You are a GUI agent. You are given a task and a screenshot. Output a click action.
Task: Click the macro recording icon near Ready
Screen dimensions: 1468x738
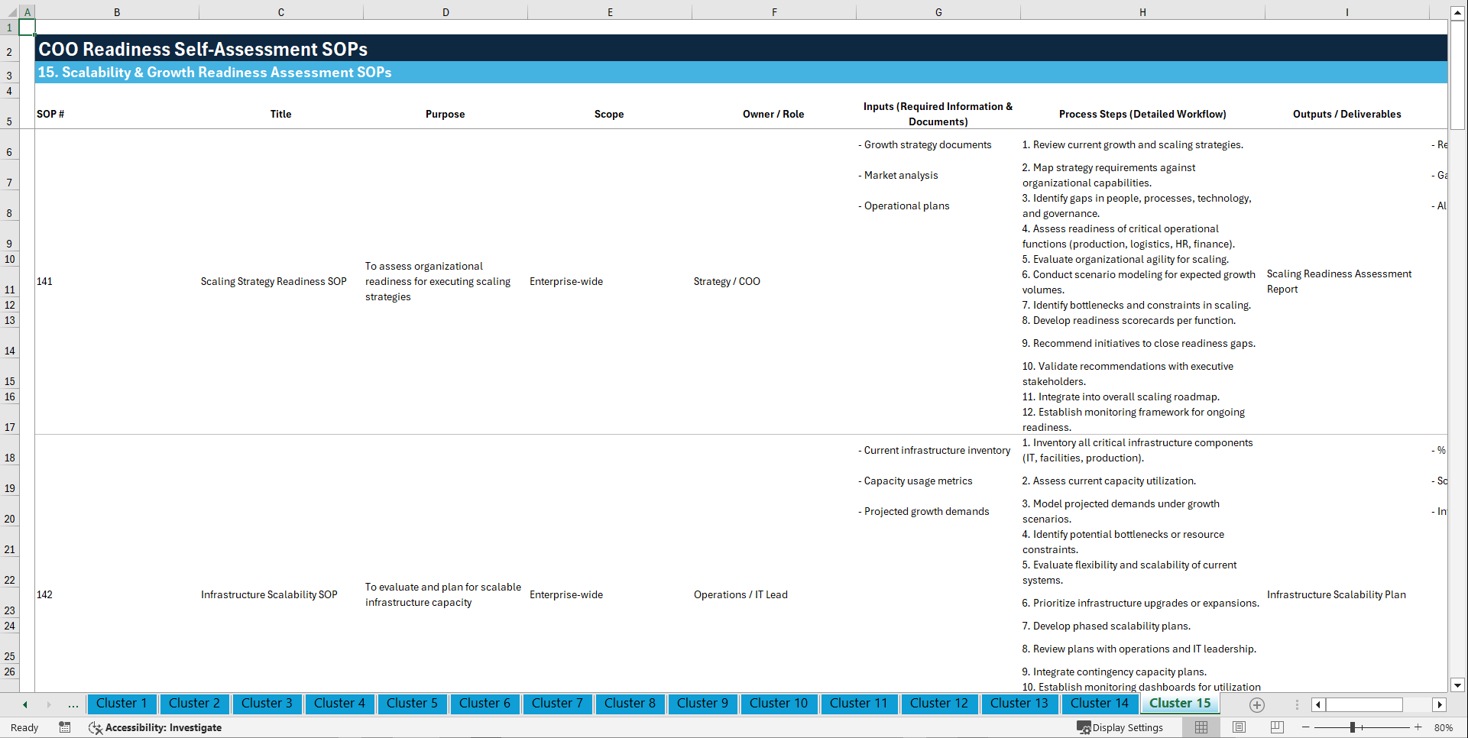(x=65, y=727)
